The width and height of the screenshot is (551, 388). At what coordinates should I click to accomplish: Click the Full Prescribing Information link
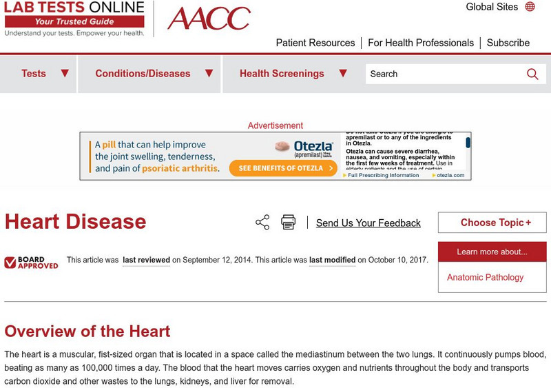(383, 175)
